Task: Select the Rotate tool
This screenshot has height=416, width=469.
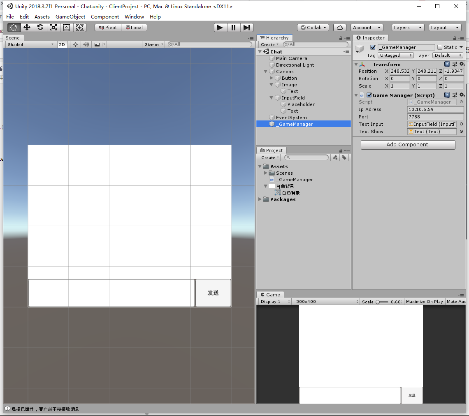Action: [40, 28]
